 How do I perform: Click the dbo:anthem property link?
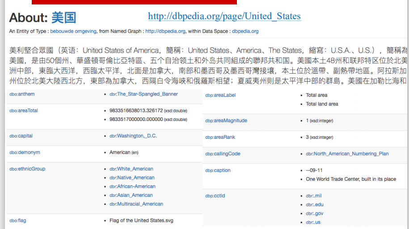[22, 94]
